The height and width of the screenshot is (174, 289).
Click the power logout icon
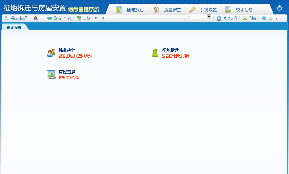[x=279, y=8]
